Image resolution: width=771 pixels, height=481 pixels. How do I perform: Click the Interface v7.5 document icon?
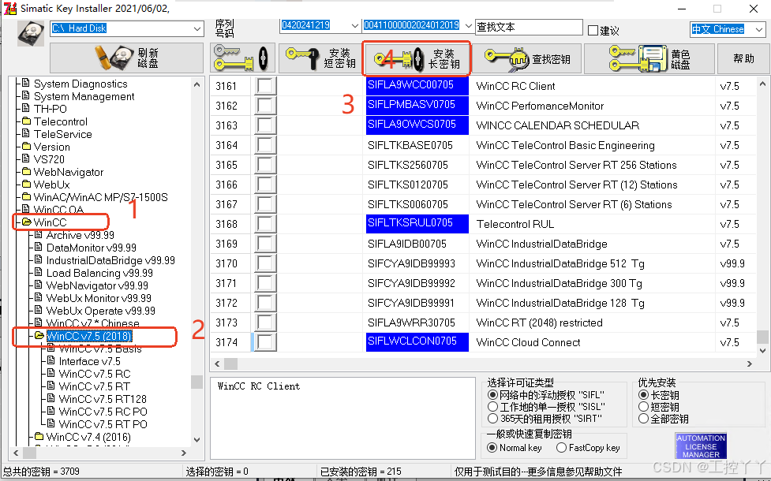[51, 360]
